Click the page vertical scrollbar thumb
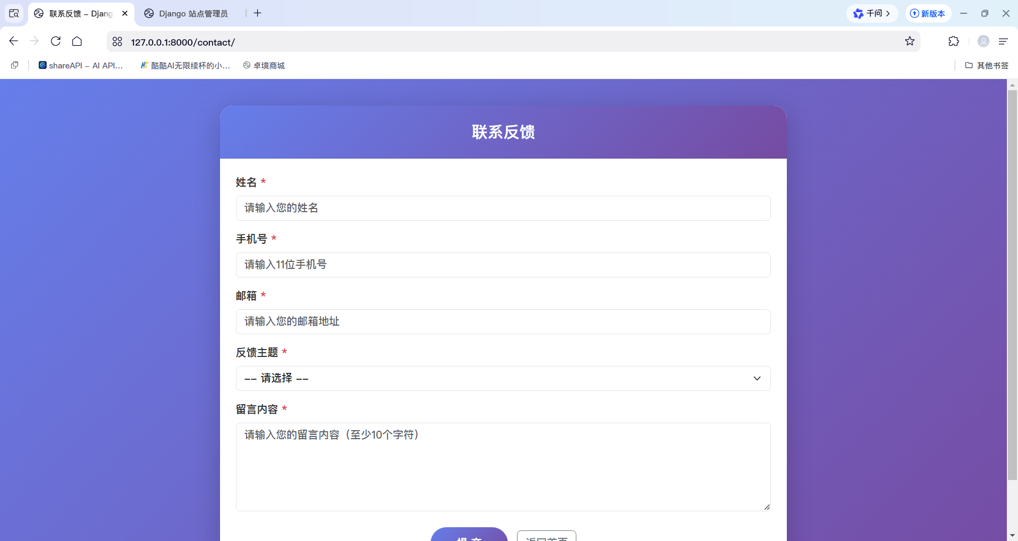Viewport: 1018px width, 541px height. pos(1012,285)
